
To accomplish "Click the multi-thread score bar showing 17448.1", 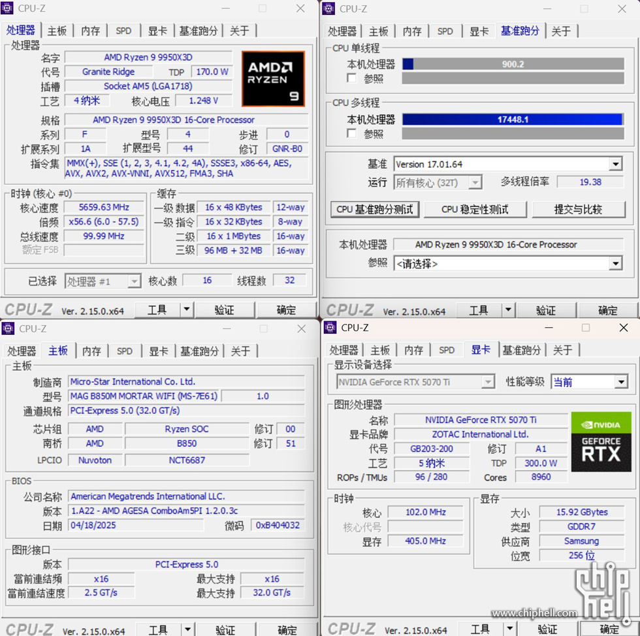I will (513, 119).
